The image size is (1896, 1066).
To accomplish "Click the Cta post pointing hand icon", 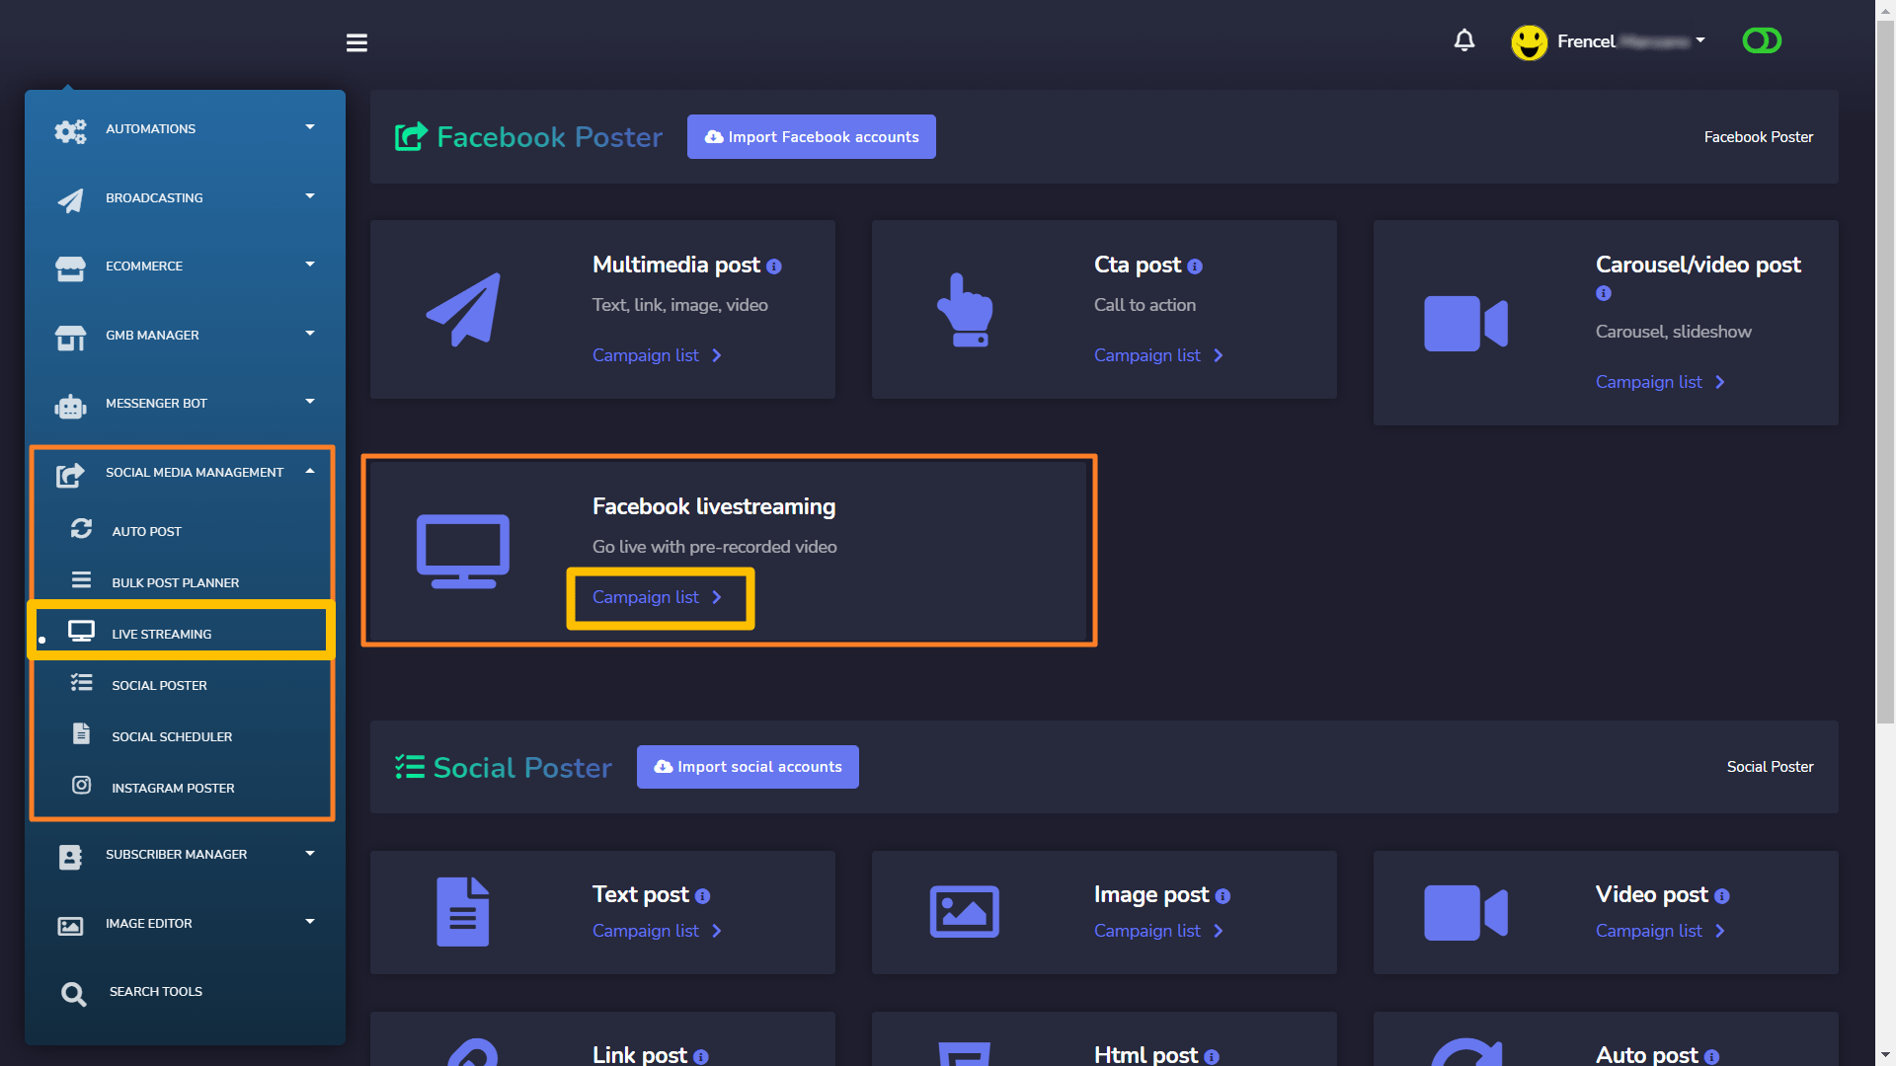I will point(965,310).
